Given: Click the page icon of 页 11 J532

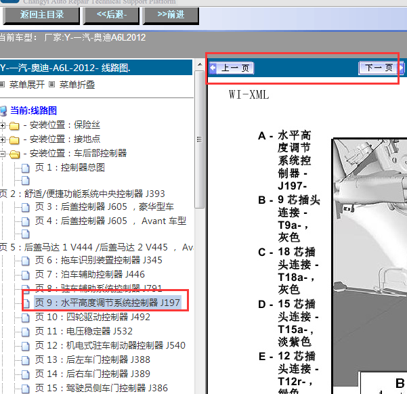Looking at the screenshot, I should coord(26,332).
